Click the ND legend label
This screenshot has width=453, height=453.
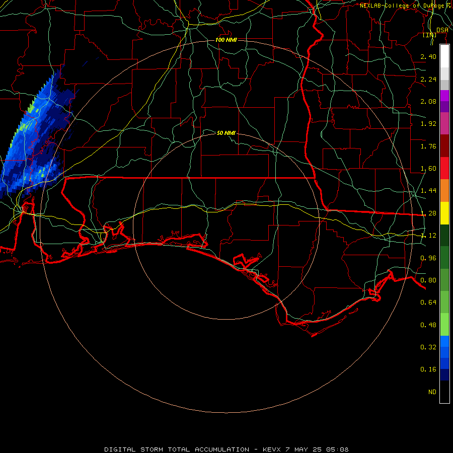pyautogui.click(x=432, y=392)
